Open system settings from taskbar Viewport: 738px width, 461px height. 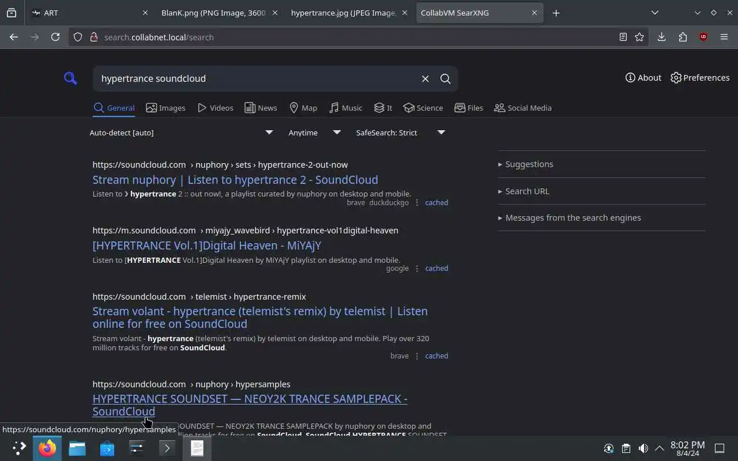137,448
